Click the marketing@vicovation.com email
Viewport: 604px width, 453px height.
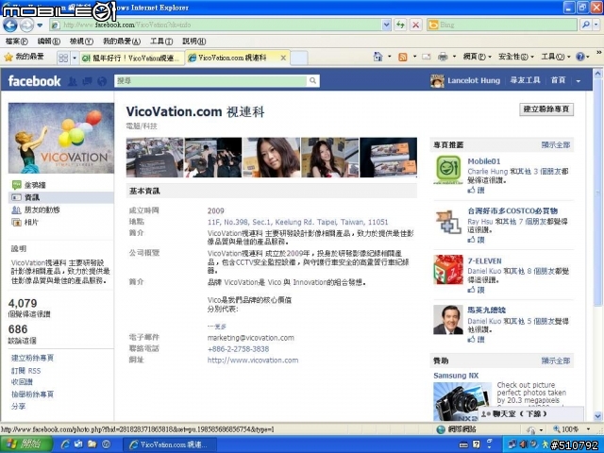(x=251, y=338)
